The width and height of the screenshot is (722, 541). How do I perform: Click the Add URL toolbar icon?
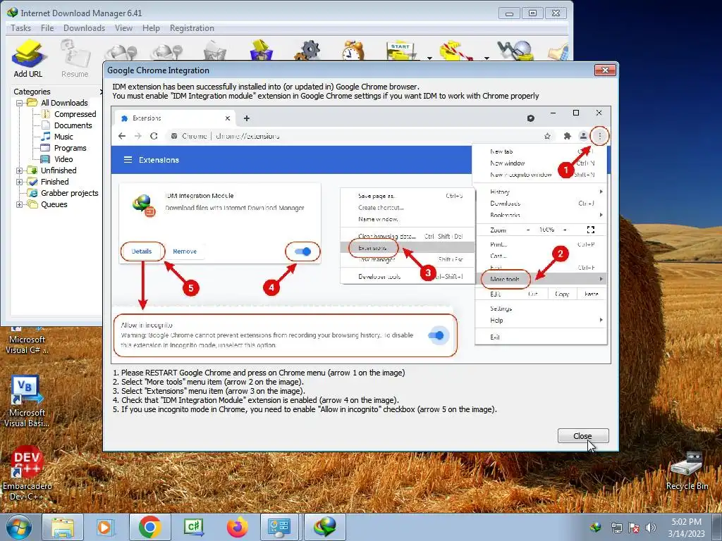pos(28,58)
